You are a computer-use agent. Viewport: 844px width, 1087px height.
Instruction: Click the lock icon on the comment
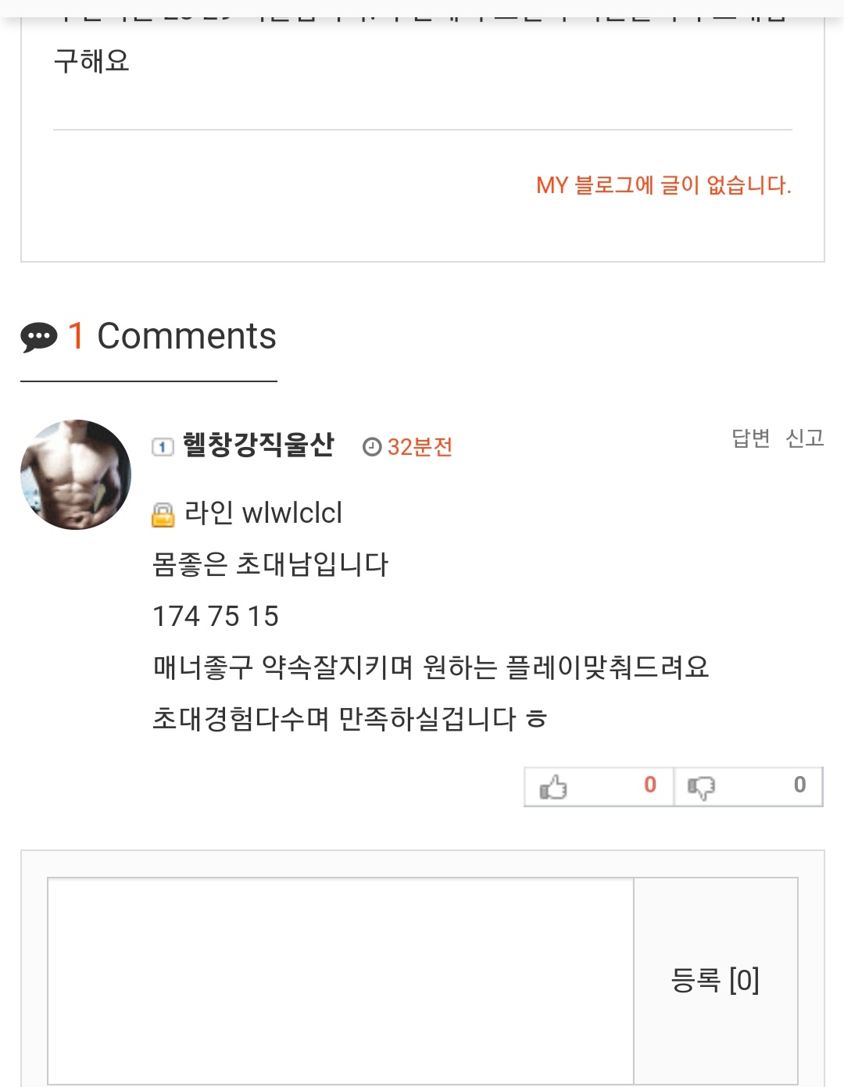point(163,515)
